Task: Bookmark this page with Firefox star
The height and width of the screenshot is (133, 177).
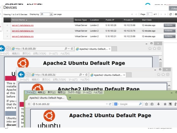Action: click(x=146, y=104)
